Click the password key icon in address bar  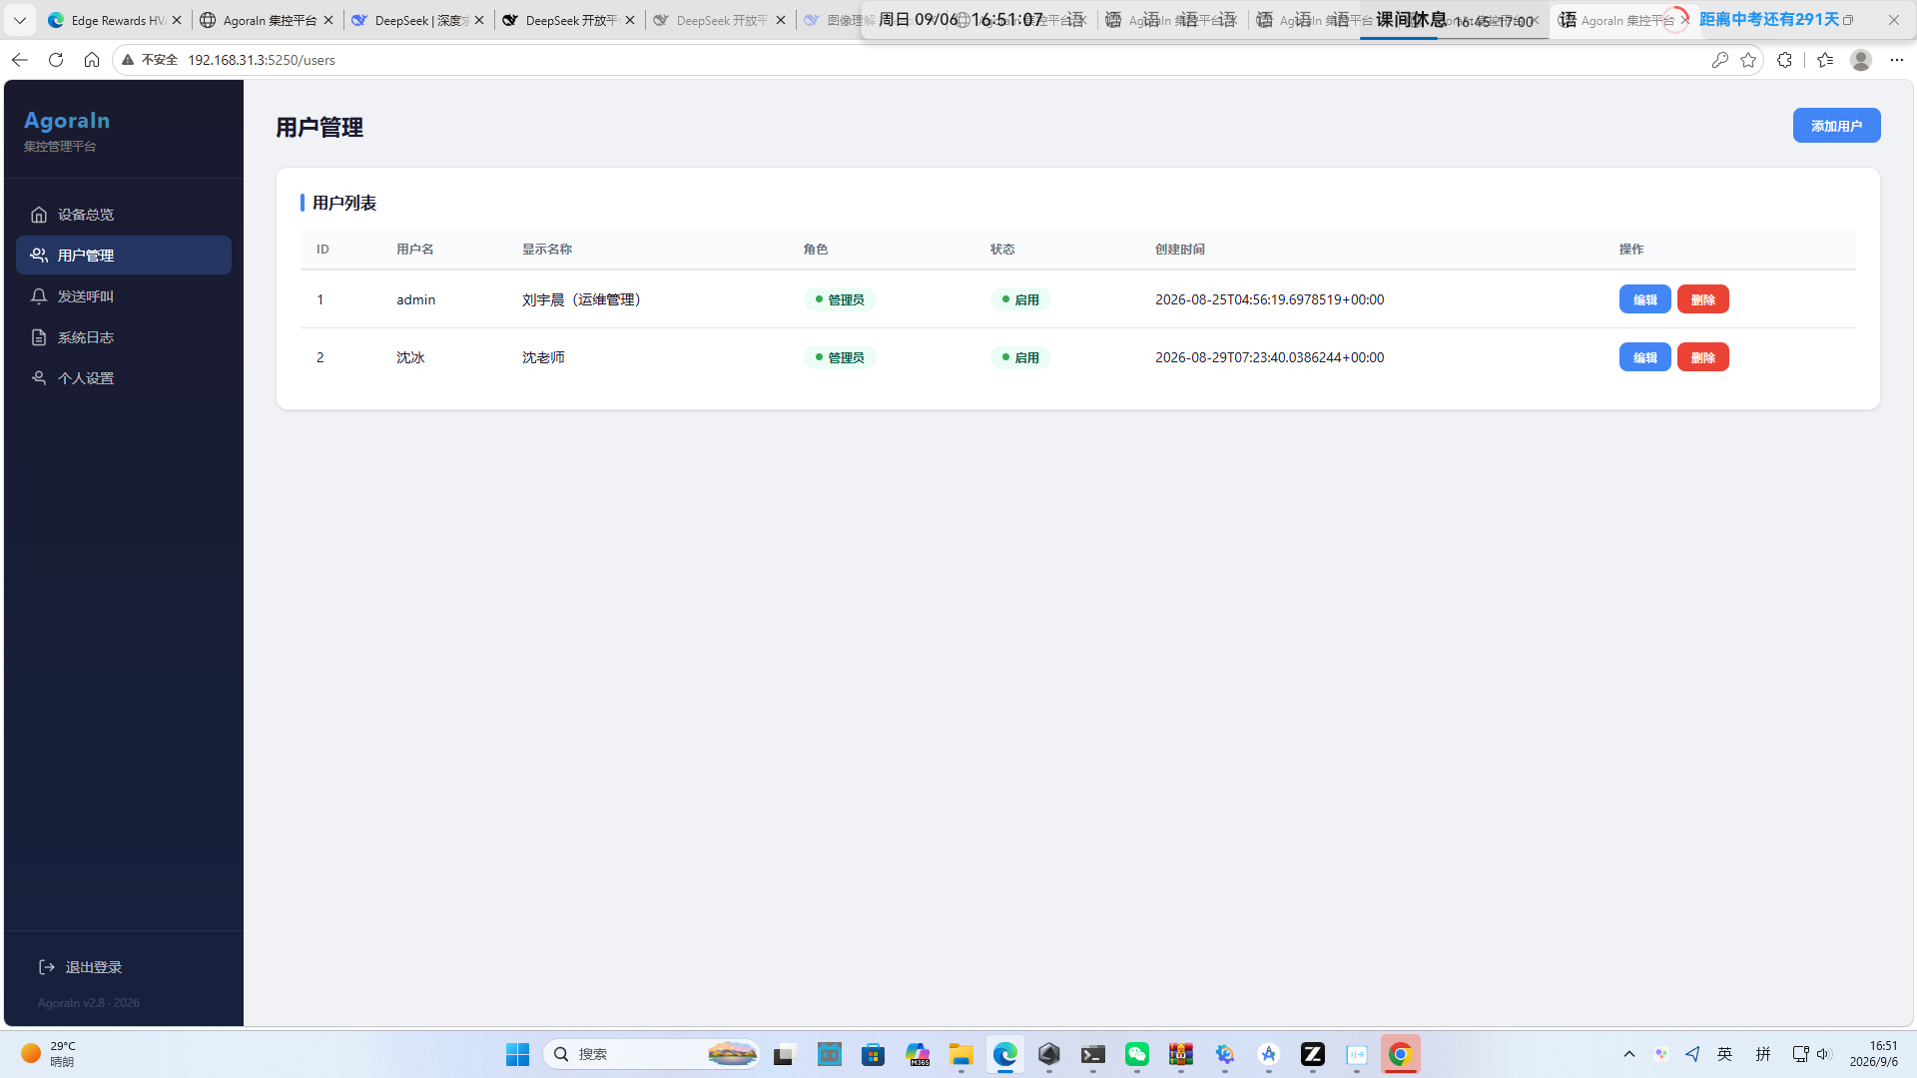coord(1719,60)
